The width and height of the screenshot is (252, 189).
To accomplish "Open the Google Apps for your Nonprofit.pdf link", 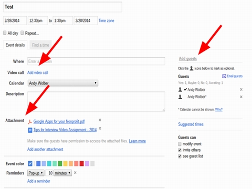I will tap(59, 121).
